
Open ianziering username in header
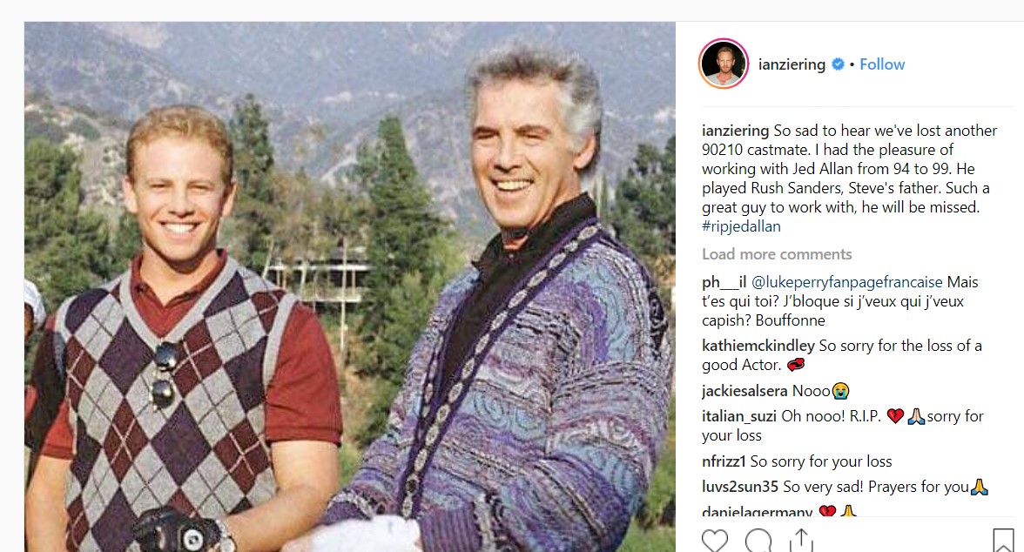[792, 64]
